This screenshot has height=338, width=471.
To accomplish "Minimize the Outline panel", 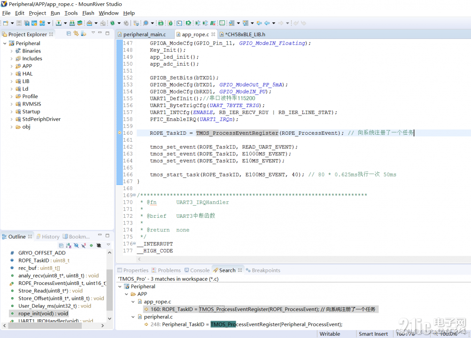I will [100, 235].
